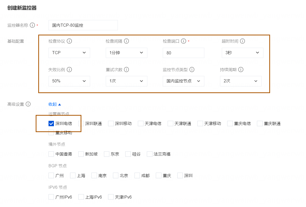Click the 检查端口 input showing 80
The image size is (306, 207).
[184, 53]
